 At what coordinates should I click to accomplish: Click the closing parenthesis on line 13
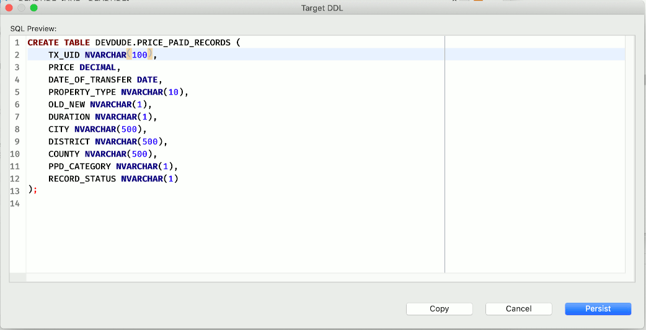click(x=30, y=189)
